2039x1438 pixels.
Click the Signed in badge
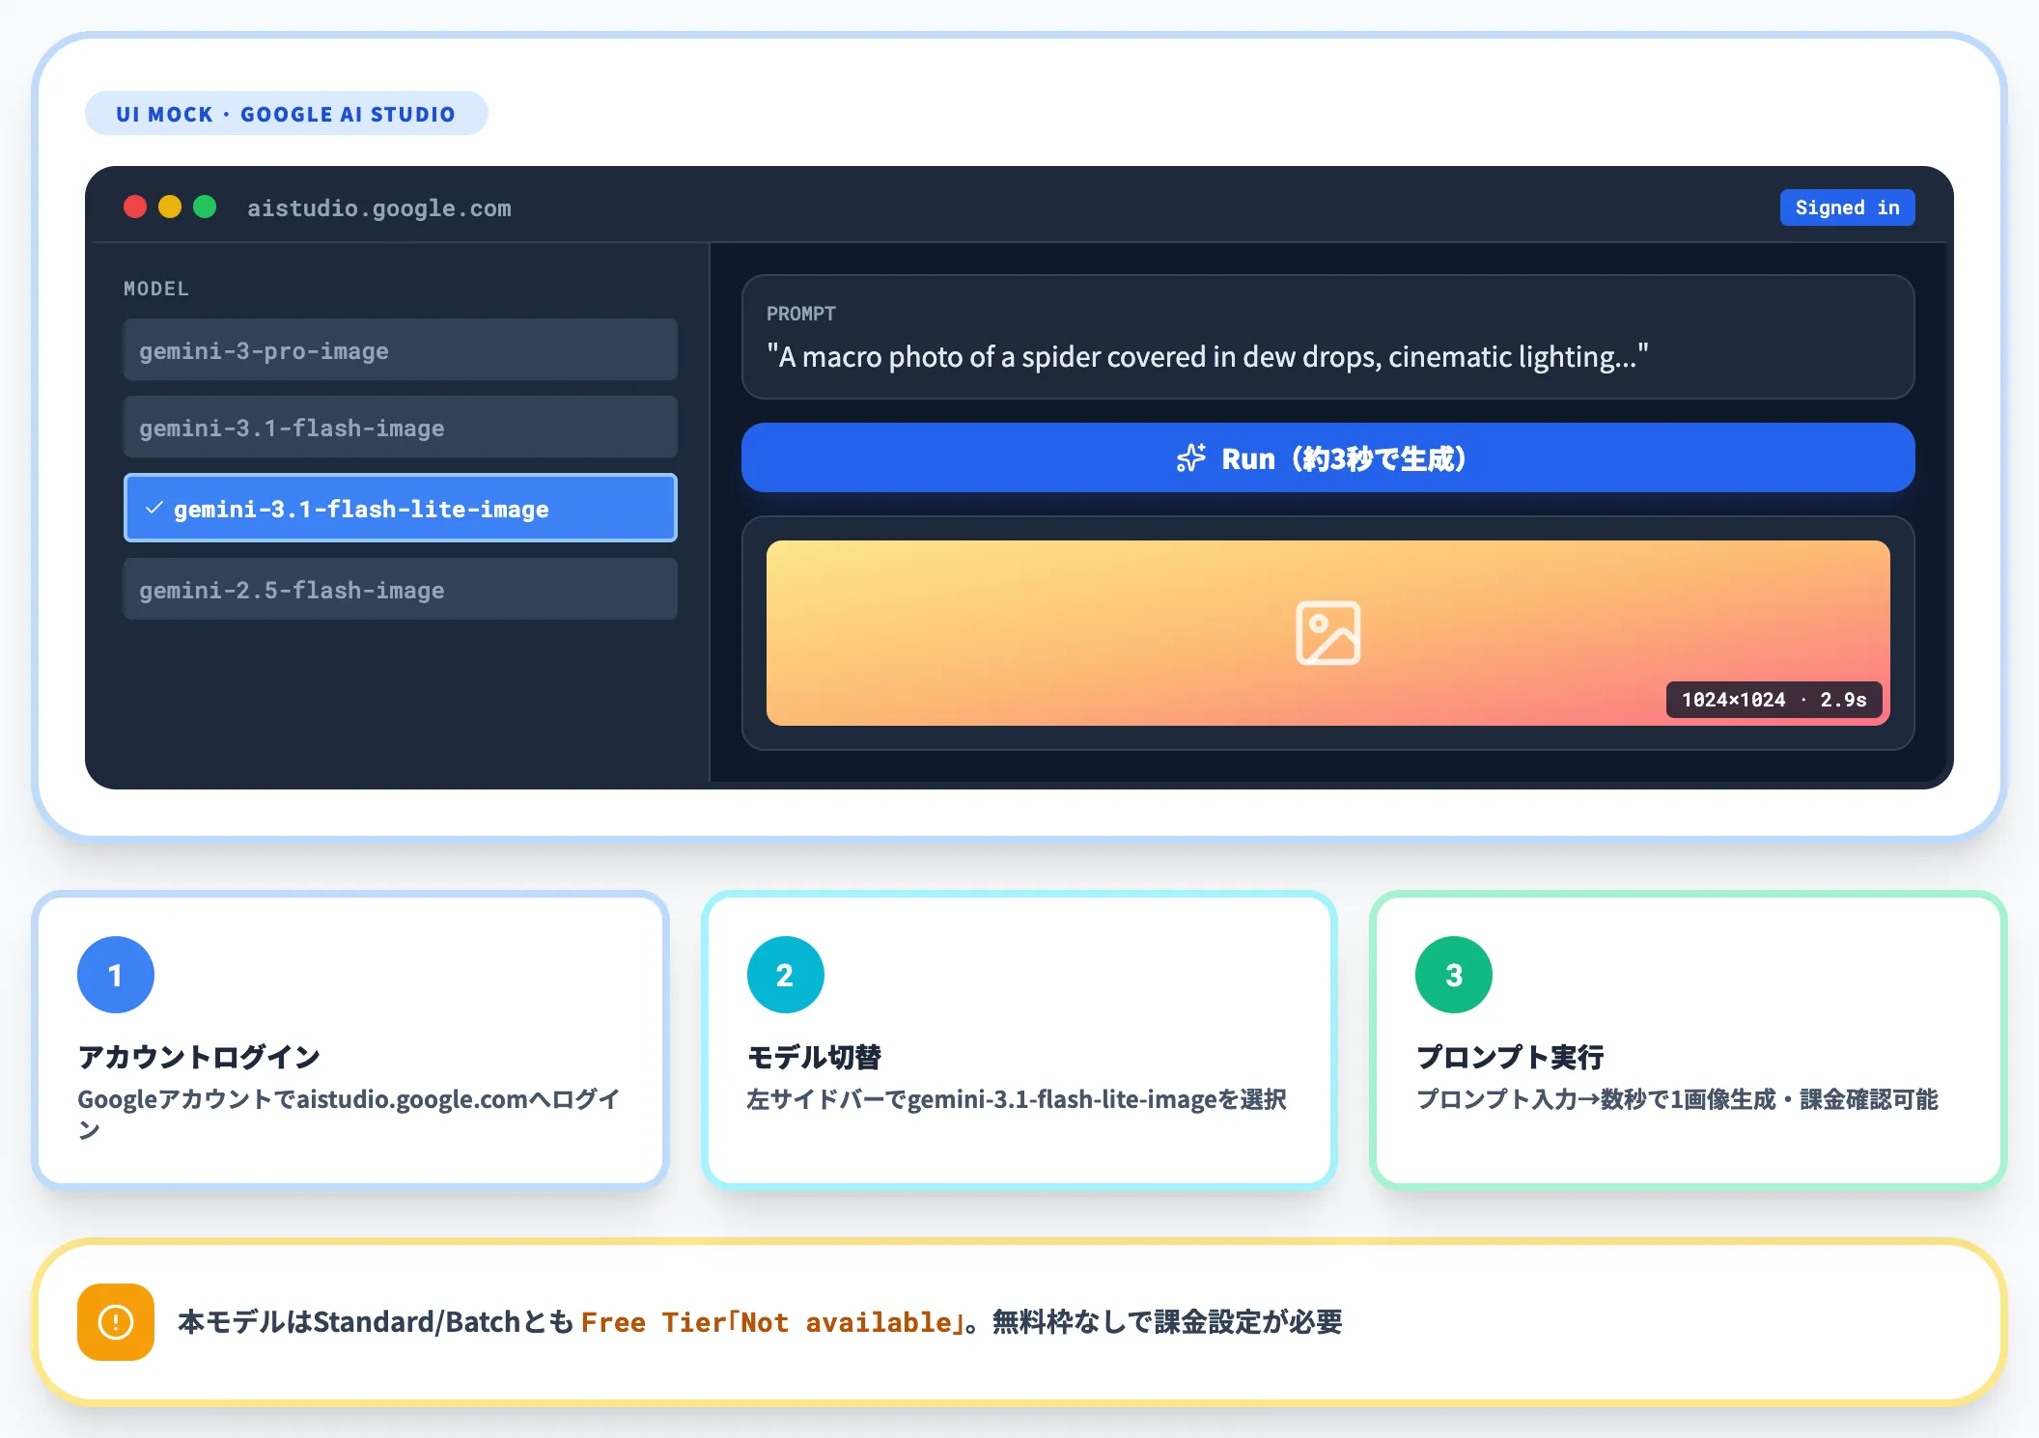[1847, 207]
